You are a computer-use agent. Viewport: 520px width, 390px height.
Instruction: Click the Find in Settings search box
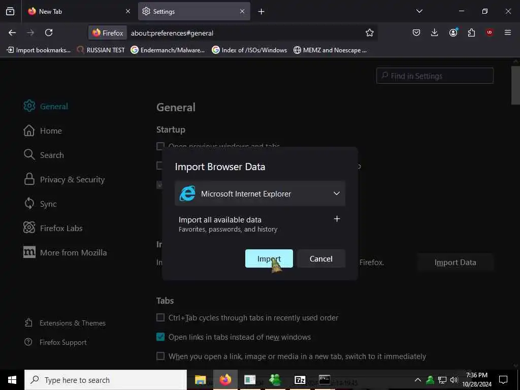pos(435,76)
